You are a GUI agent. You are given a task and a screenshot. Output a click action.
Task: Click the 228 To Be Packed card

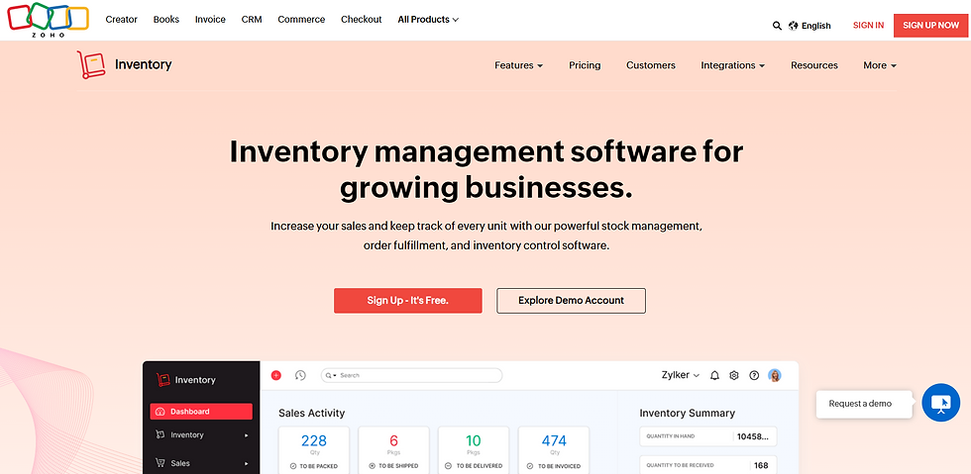pos(314,450)
